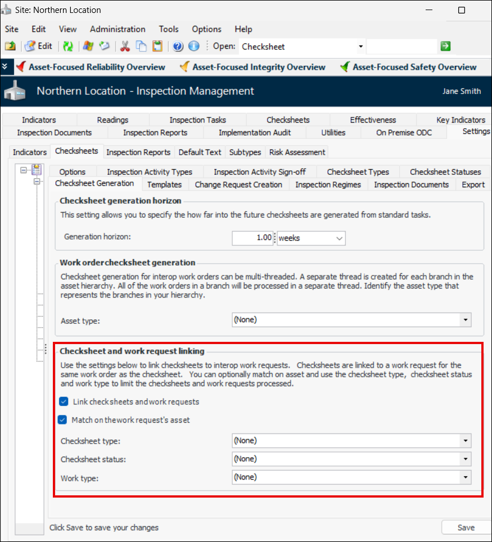Open Templates sub-tab
The image size is (492, 542).
coord(164,184)
